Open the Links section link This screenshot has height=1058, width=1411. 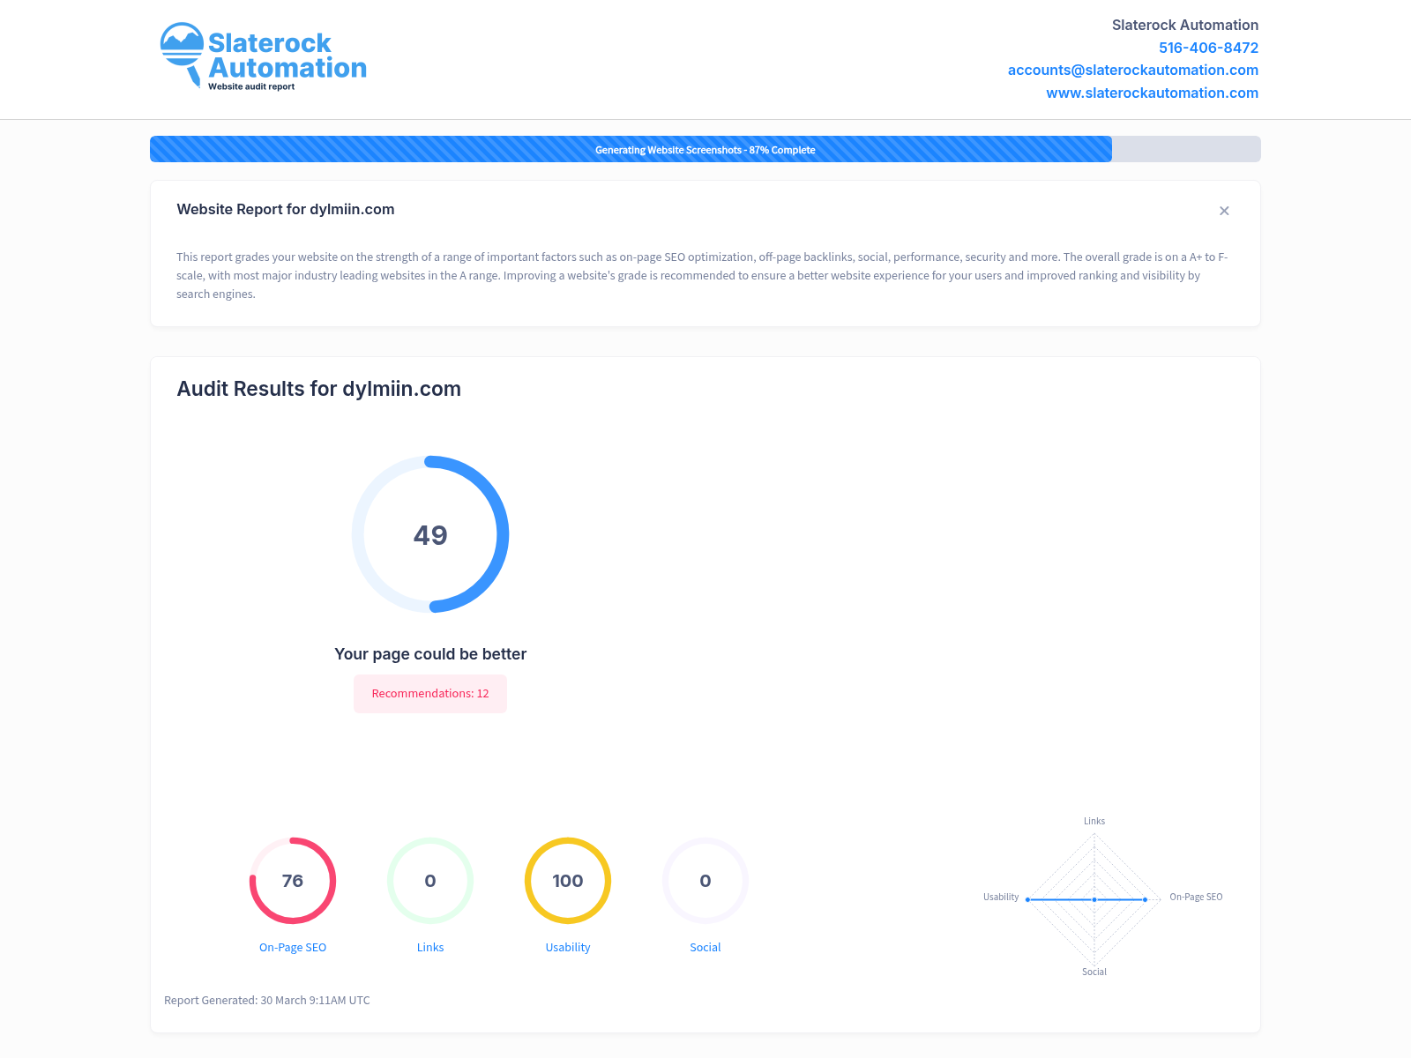tap(430, 947)
